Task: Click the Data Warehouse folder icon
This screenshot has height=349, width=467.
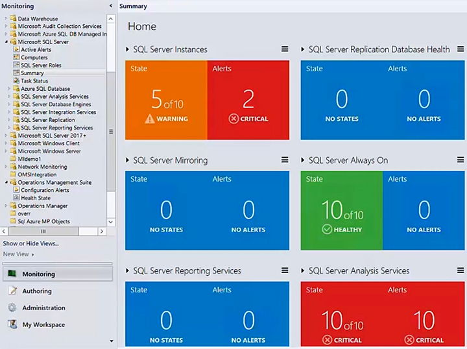Action: point(13,18)
